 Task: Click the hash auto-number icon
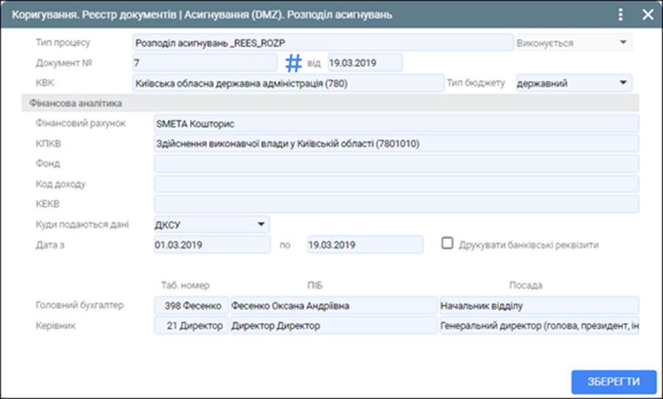[x=294, y=63]
